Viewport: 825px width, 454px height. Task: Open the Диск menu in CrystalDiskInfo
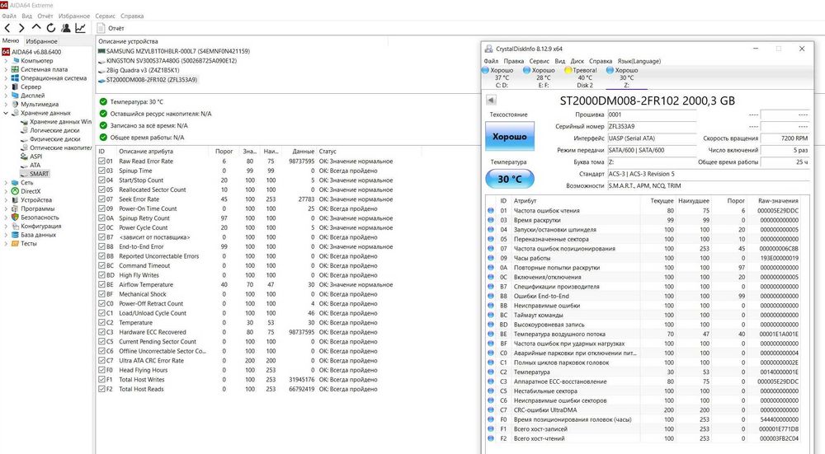click(577, 61)
